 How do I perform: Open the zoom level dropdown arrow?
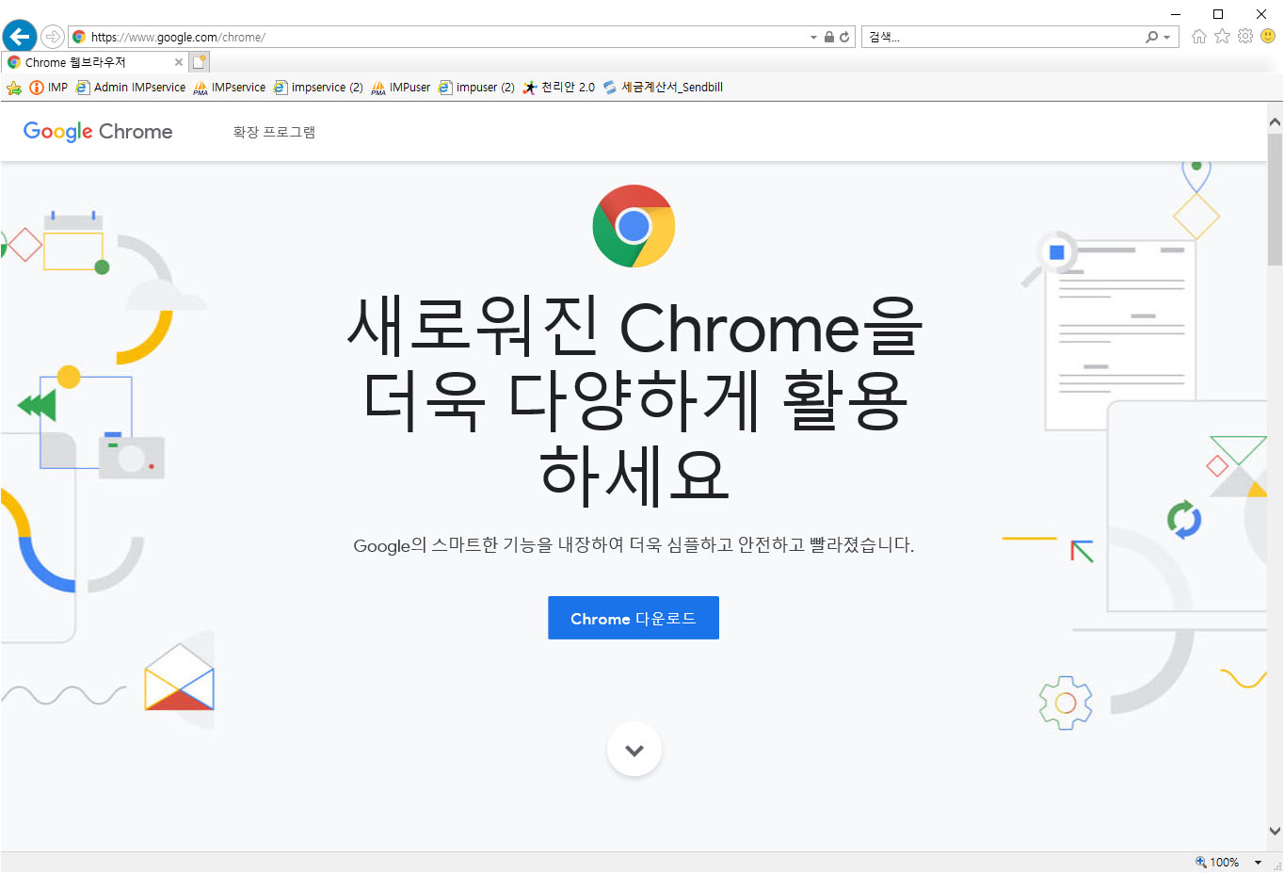click(x=1258, y=863)
